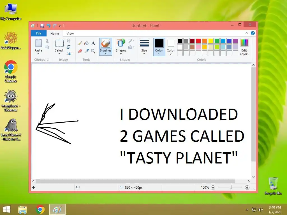Open Chrome from the taskbar

click(40, 209)
